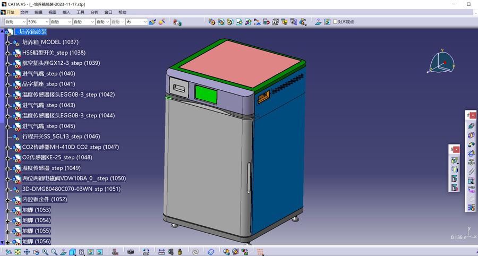The height and width of the screenshot is (256, 478).
Task: Open the 文件 menu
Action: (x=24, y=12)
